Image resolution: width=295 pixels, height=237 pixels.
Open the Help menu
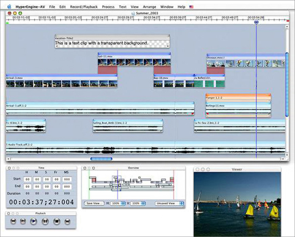coord(181,7)
